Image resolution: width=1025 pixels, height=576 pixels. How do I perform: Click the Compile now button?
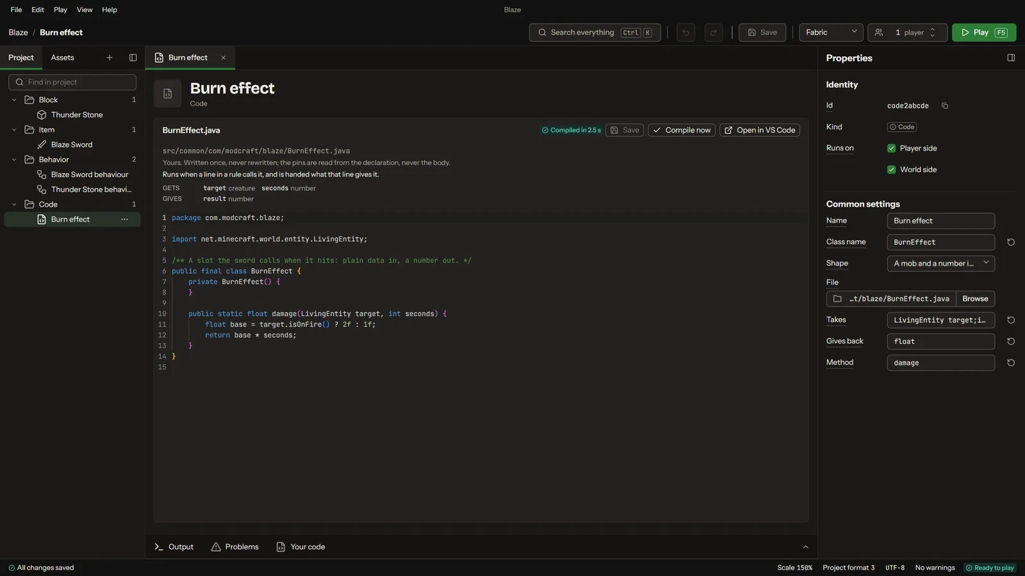coord(682,130)
